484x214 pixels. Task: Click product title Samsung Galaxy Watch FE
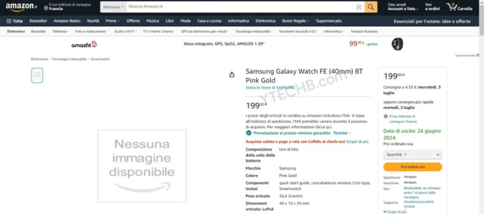304,76
